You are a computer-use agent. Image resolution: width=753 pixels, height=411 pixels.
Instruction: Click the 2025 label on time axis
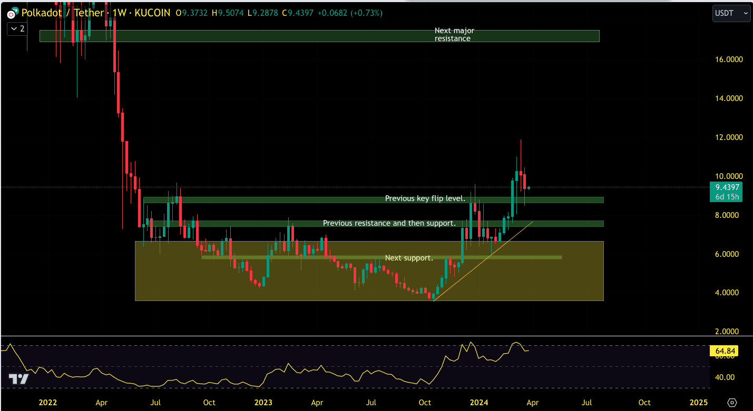click(699, 403)
